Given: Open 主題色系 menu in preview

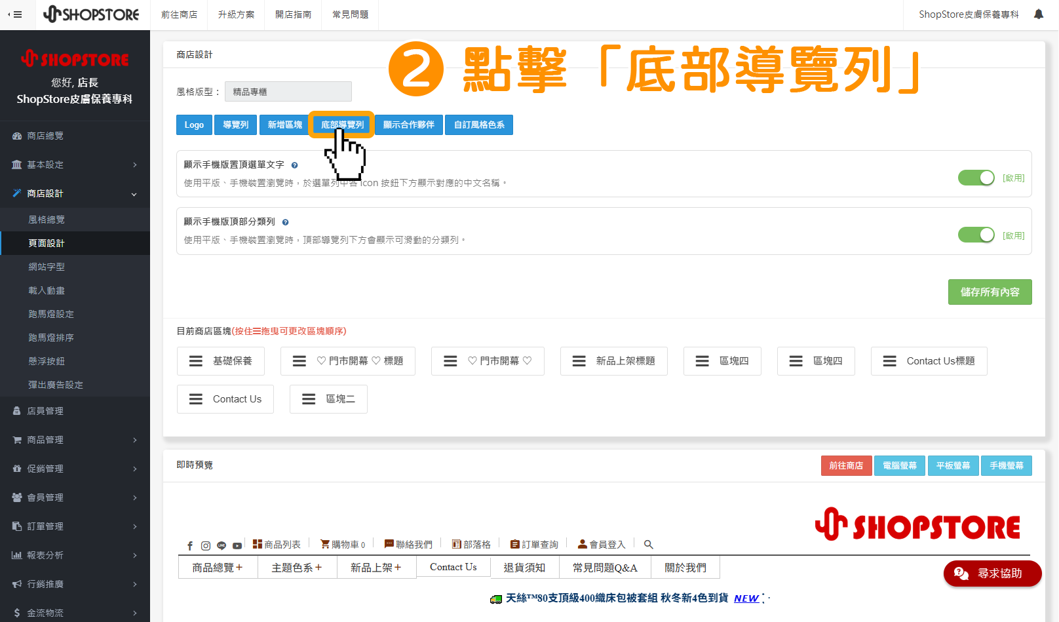Looking at the screenshot, I should (297, 568).
